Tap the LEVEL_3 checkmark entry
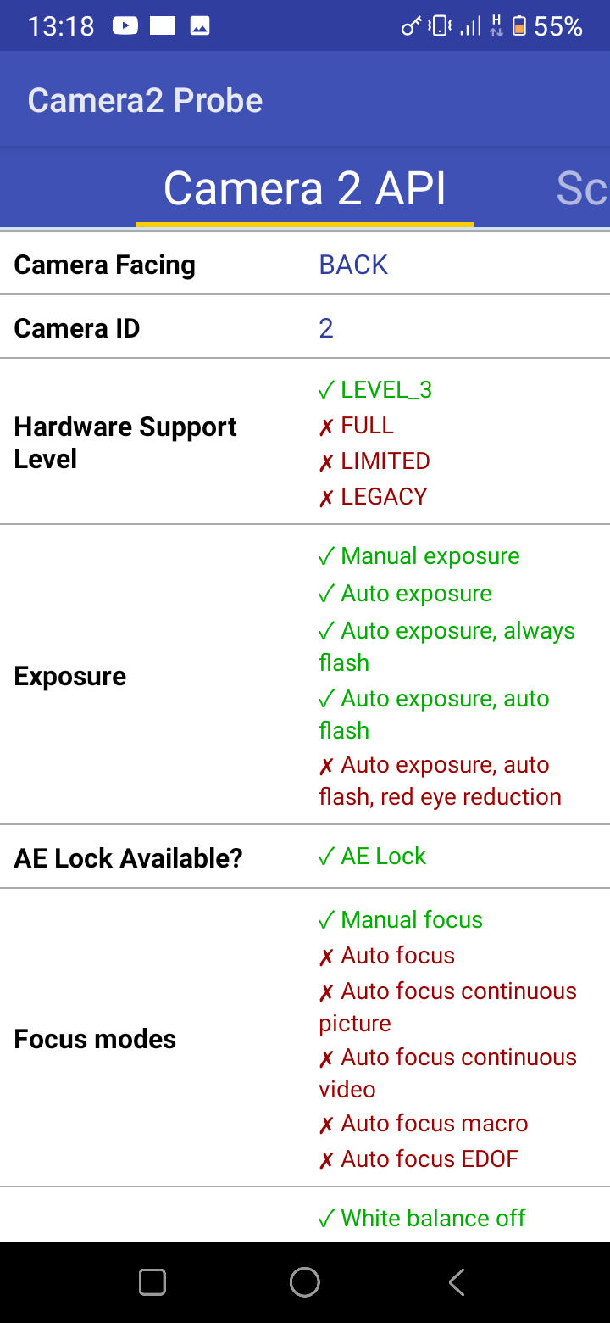This screenshot has height=1323, width=610. coord(375,390)
